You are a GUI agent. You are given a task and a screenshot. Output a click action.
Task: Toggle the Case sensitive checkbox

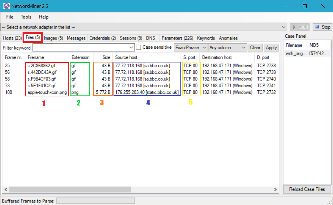(x=139, y=47)
